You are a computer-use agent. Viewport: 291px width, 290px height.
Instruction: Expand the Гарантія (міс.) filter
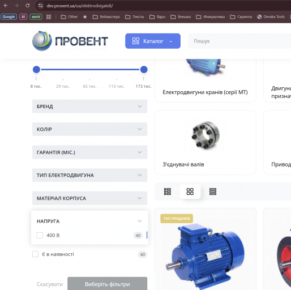click(x=89, y=152)
